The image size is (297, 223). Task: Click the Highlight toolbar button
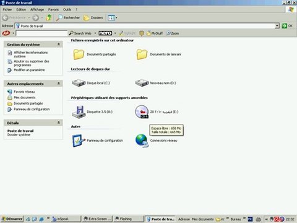[127, 33]
